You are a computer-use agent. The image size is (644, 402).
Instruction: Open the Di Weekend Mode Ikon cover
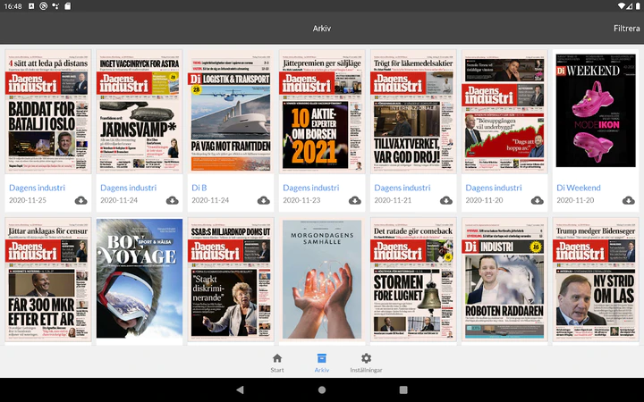[595, 112]
